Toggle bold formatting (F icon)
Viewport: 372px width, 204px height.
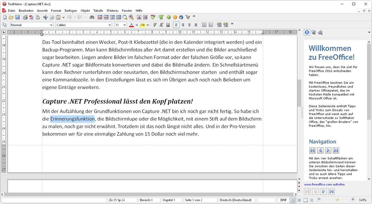tap(155, 25)
